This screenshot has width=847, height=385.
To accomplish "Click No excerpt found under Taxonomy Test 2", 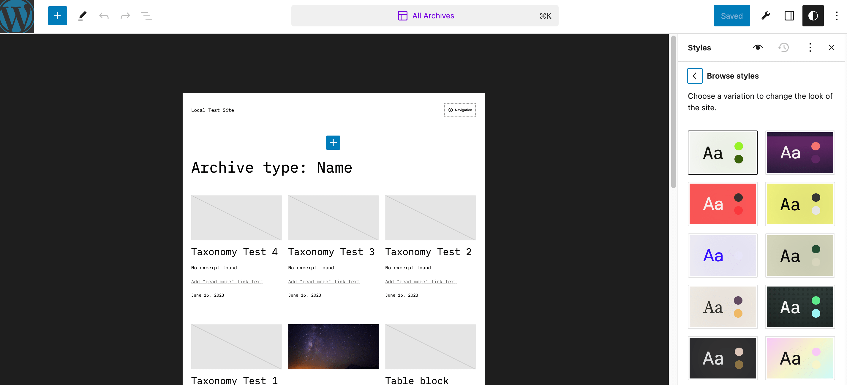I will (x=408, y=268).
